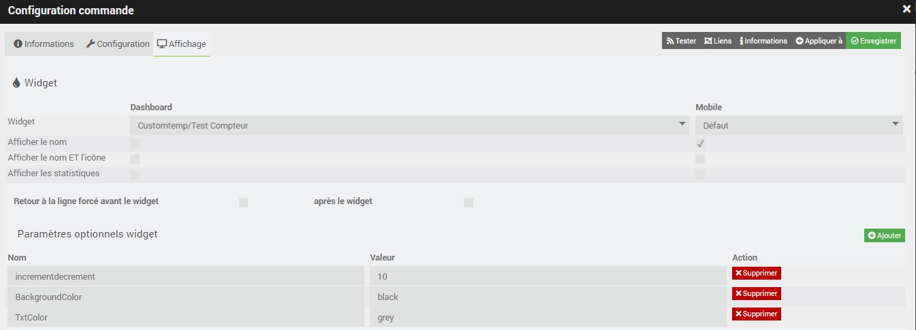916x330 pixels.
Task: Click the Informations button in top-right toolbar
Action: pos(763,41)
